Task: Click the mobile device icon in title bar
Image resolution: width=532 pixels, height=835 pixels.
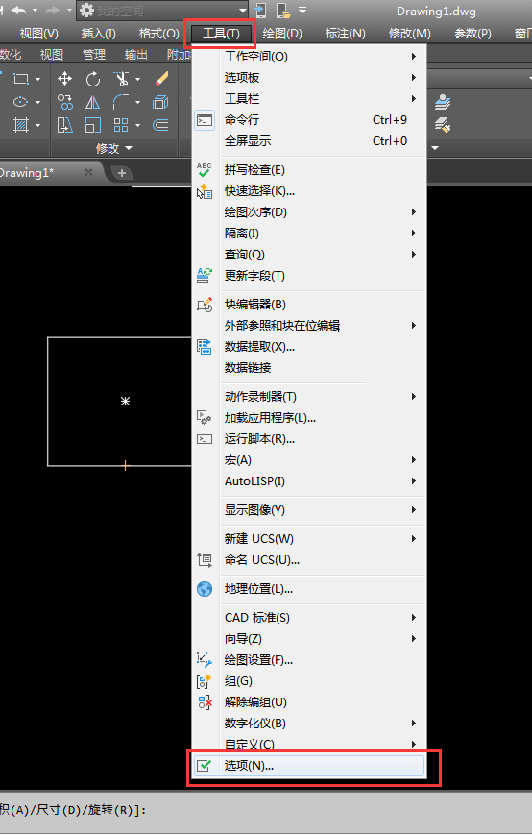Action: pyautogui.click(x=260, y=11)
